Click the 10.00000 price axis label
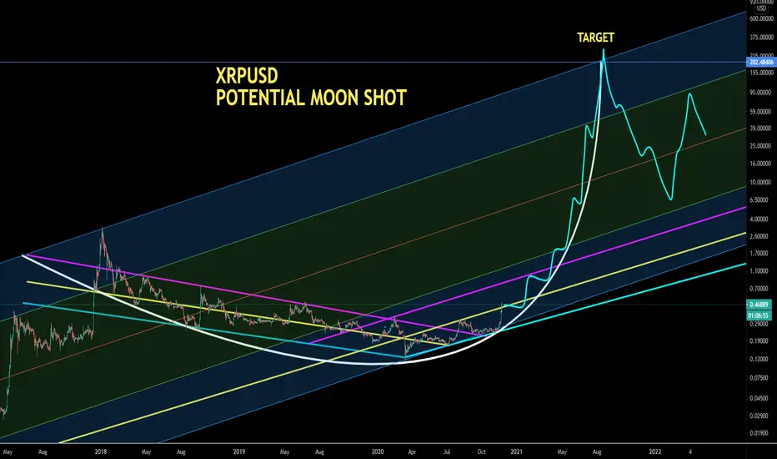Viewport: 777px width, 459px height. (x=761, y=182)
